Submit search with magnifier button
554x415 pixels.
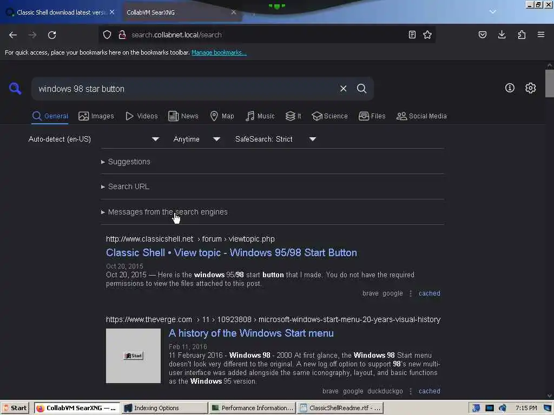[x=361, y=89]
